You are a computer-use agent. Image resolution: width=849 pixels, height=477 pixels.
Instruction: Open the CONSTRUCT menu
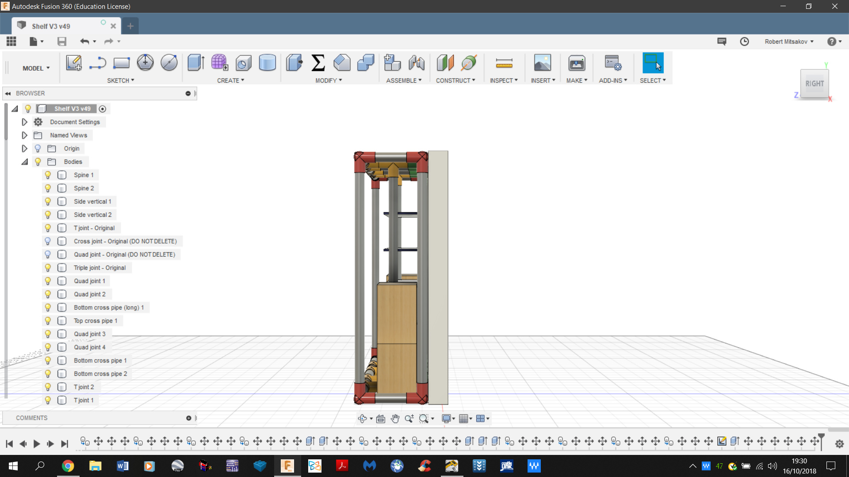(x=455, y=80)
